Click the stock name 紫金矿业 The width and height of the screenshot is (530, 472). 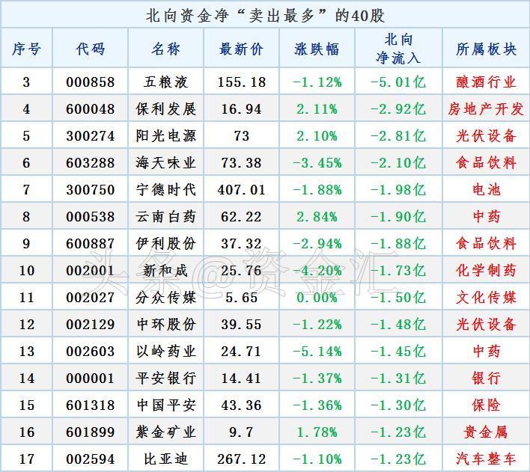click(165, 432)
